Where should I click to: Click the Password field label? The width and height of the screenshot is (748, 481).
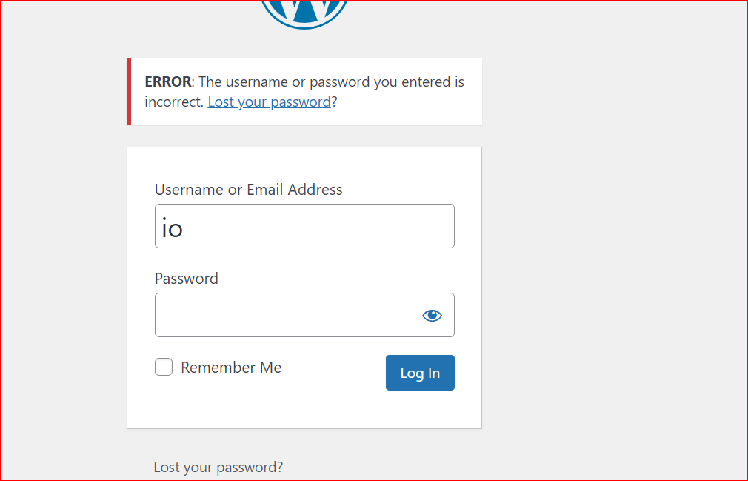pyautogui.click(x=187, y=279)
